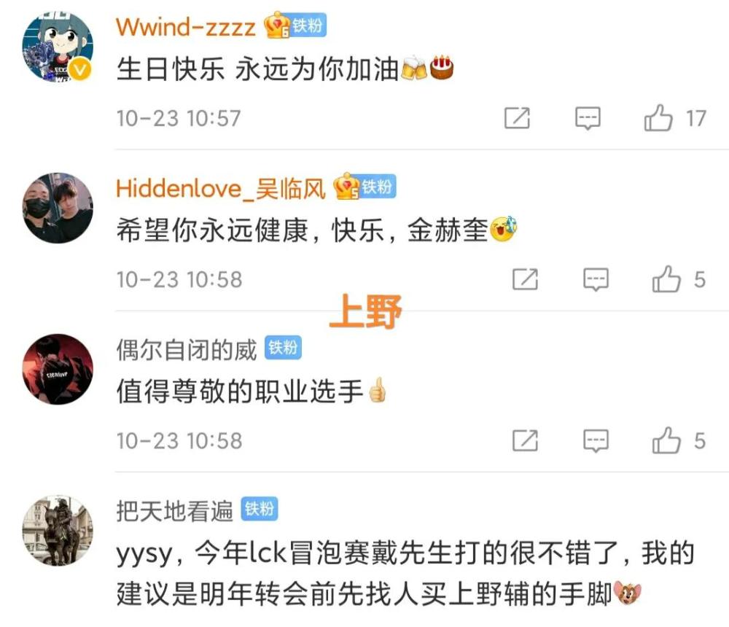Screen dimensions: 729x627
Task: Like Wwind-zzzz's comment with 17 likes
Action: [x=658, y=117]
